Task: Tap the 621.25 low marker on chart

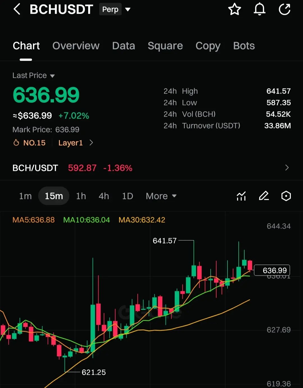Action: pos(94,372)
